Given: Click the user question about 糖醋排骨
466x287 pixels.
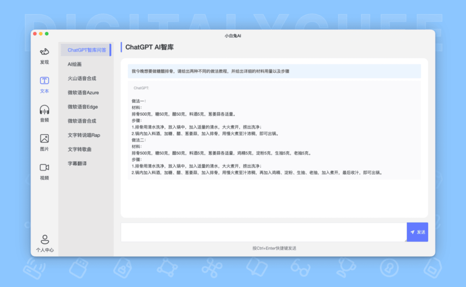Looking at the screenshot, I should (274, 71).
